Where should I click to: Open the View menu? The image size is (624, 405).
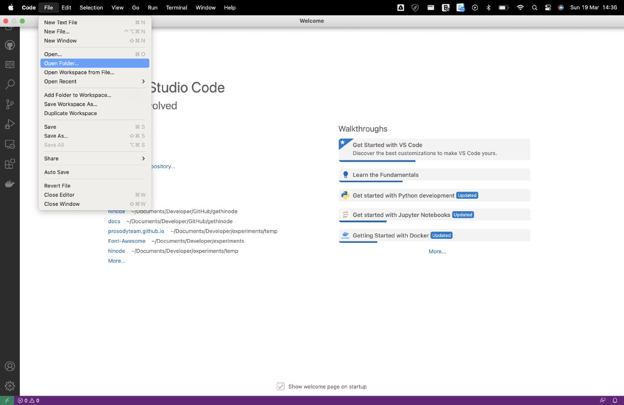[x=117, y=8]
